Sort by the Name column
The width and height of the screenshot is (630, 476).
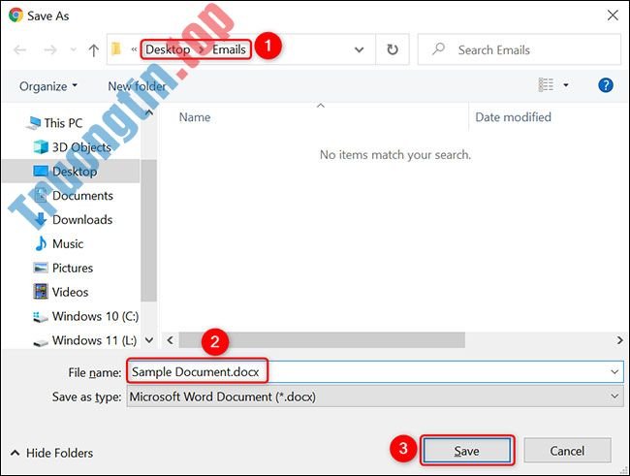point(195,117)
